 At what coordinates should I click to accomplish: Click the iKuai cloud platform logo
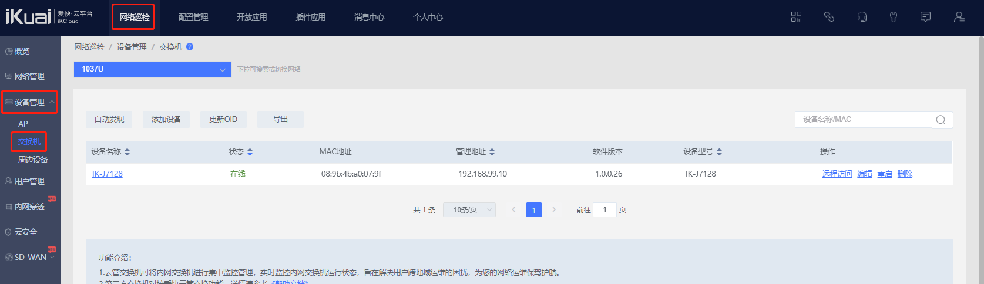point(49,17)
